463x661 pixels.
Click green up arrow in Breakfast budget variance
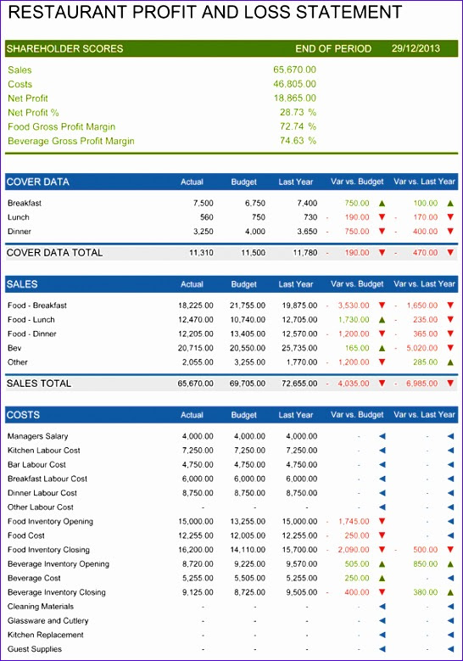click(382, 203)
